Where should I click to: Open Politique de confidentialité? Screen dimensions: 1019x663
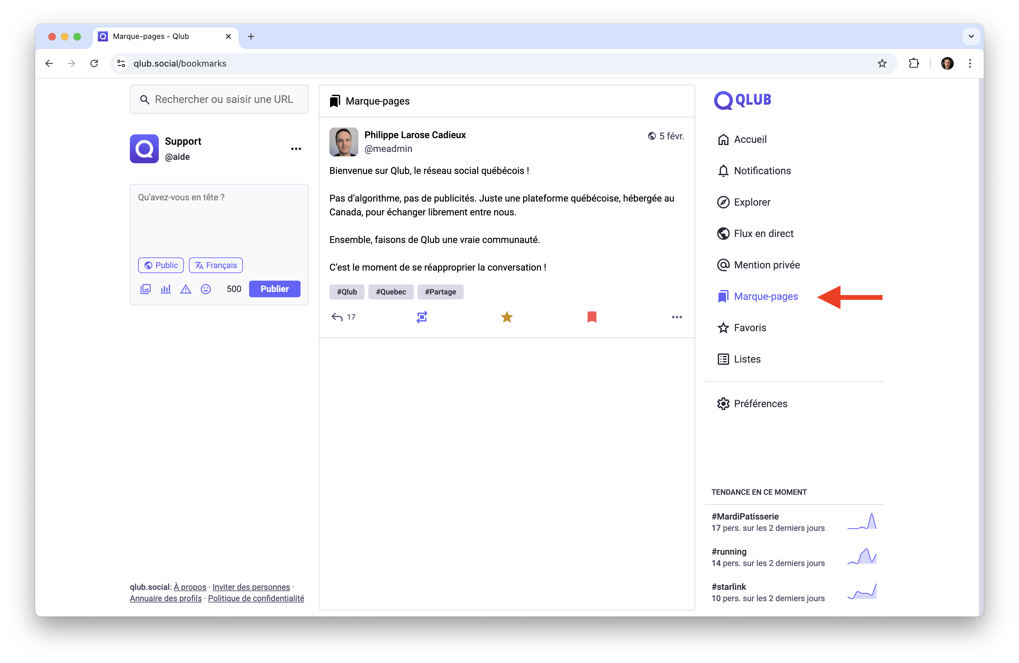[x=256, y=598]
